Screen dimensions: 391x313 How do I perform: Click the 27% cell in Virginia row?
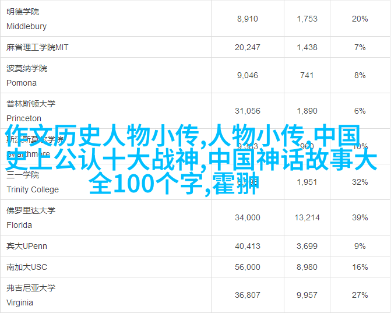[360, 295]
